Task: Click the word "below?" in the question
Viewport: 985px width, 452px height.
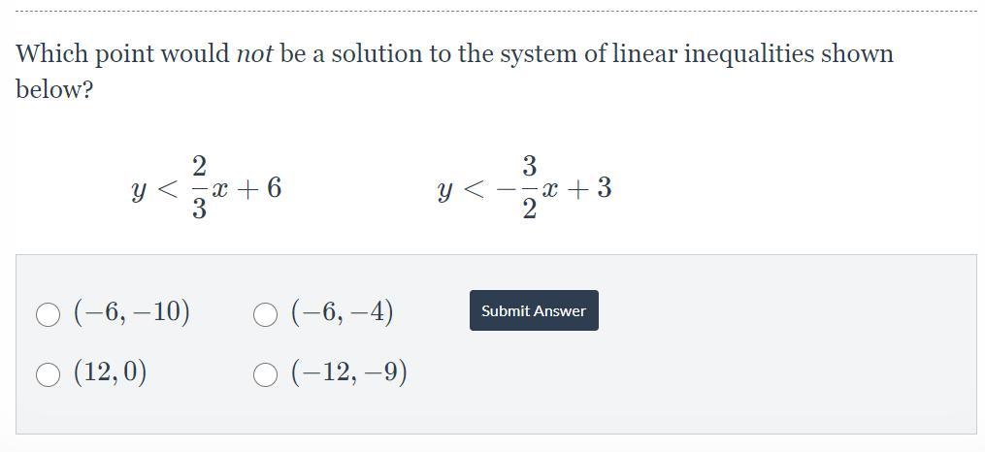Action: [54, 90]
